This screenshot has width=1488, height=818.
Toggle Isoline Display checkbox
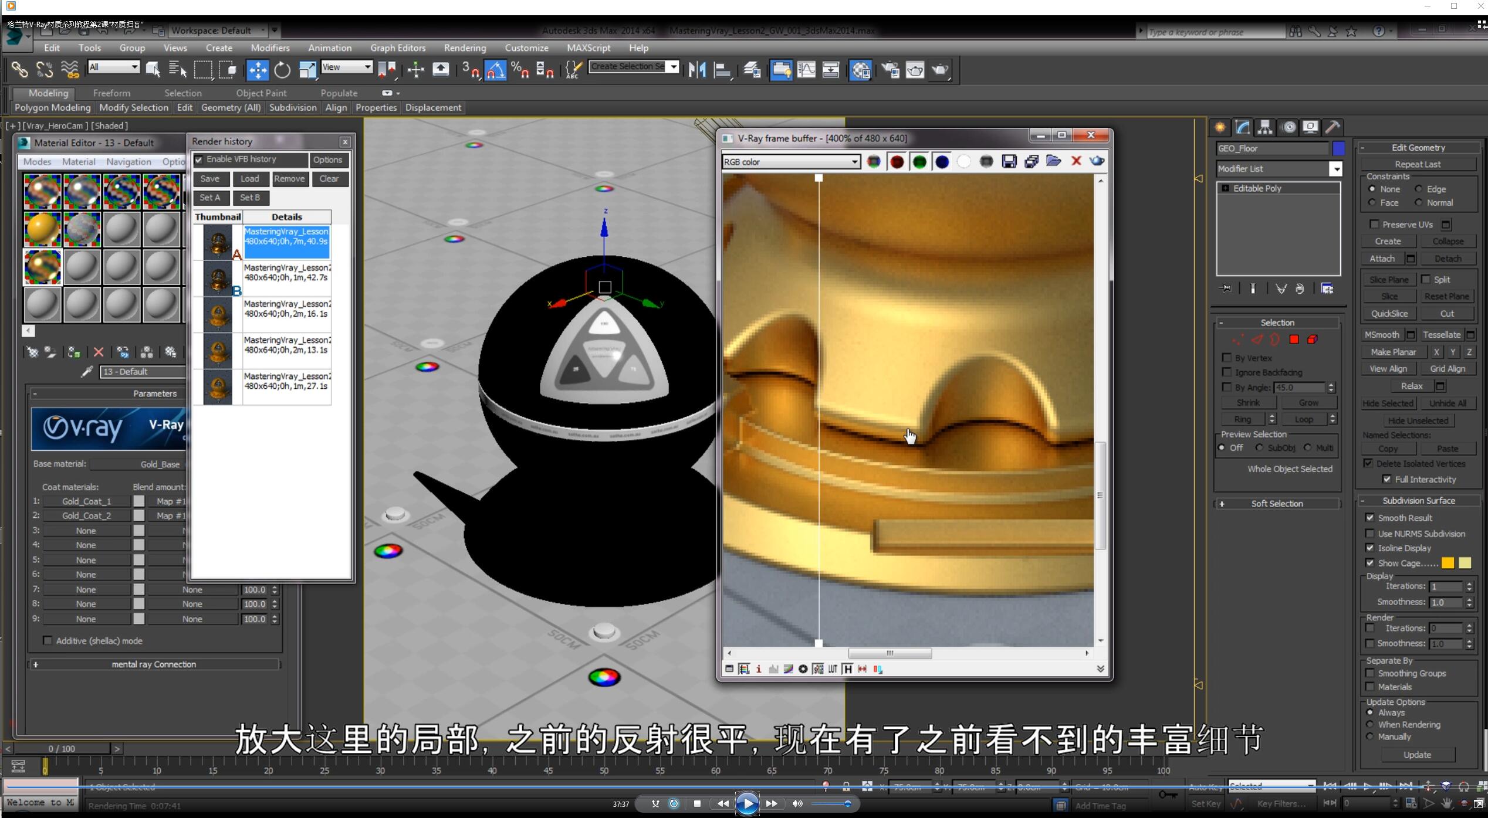(1370, 548)
